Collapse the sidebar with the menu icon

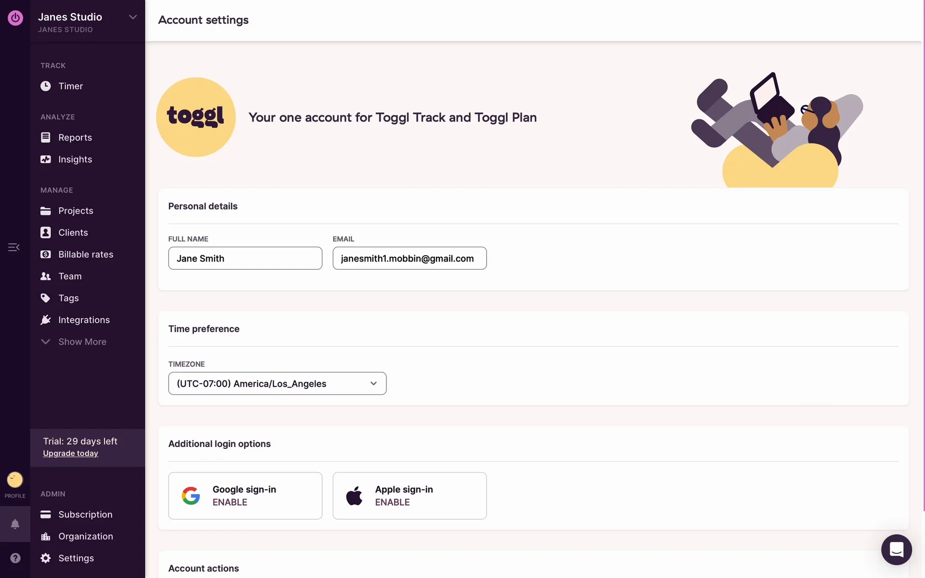(x=13, y=248)
